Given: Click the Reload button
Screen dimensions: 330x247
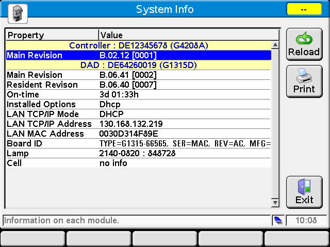Looking at the screenshot, I should pos(304,44).
